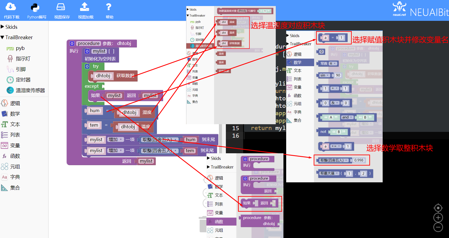Click the procedure block's blue gear icon

pos(72,43)
